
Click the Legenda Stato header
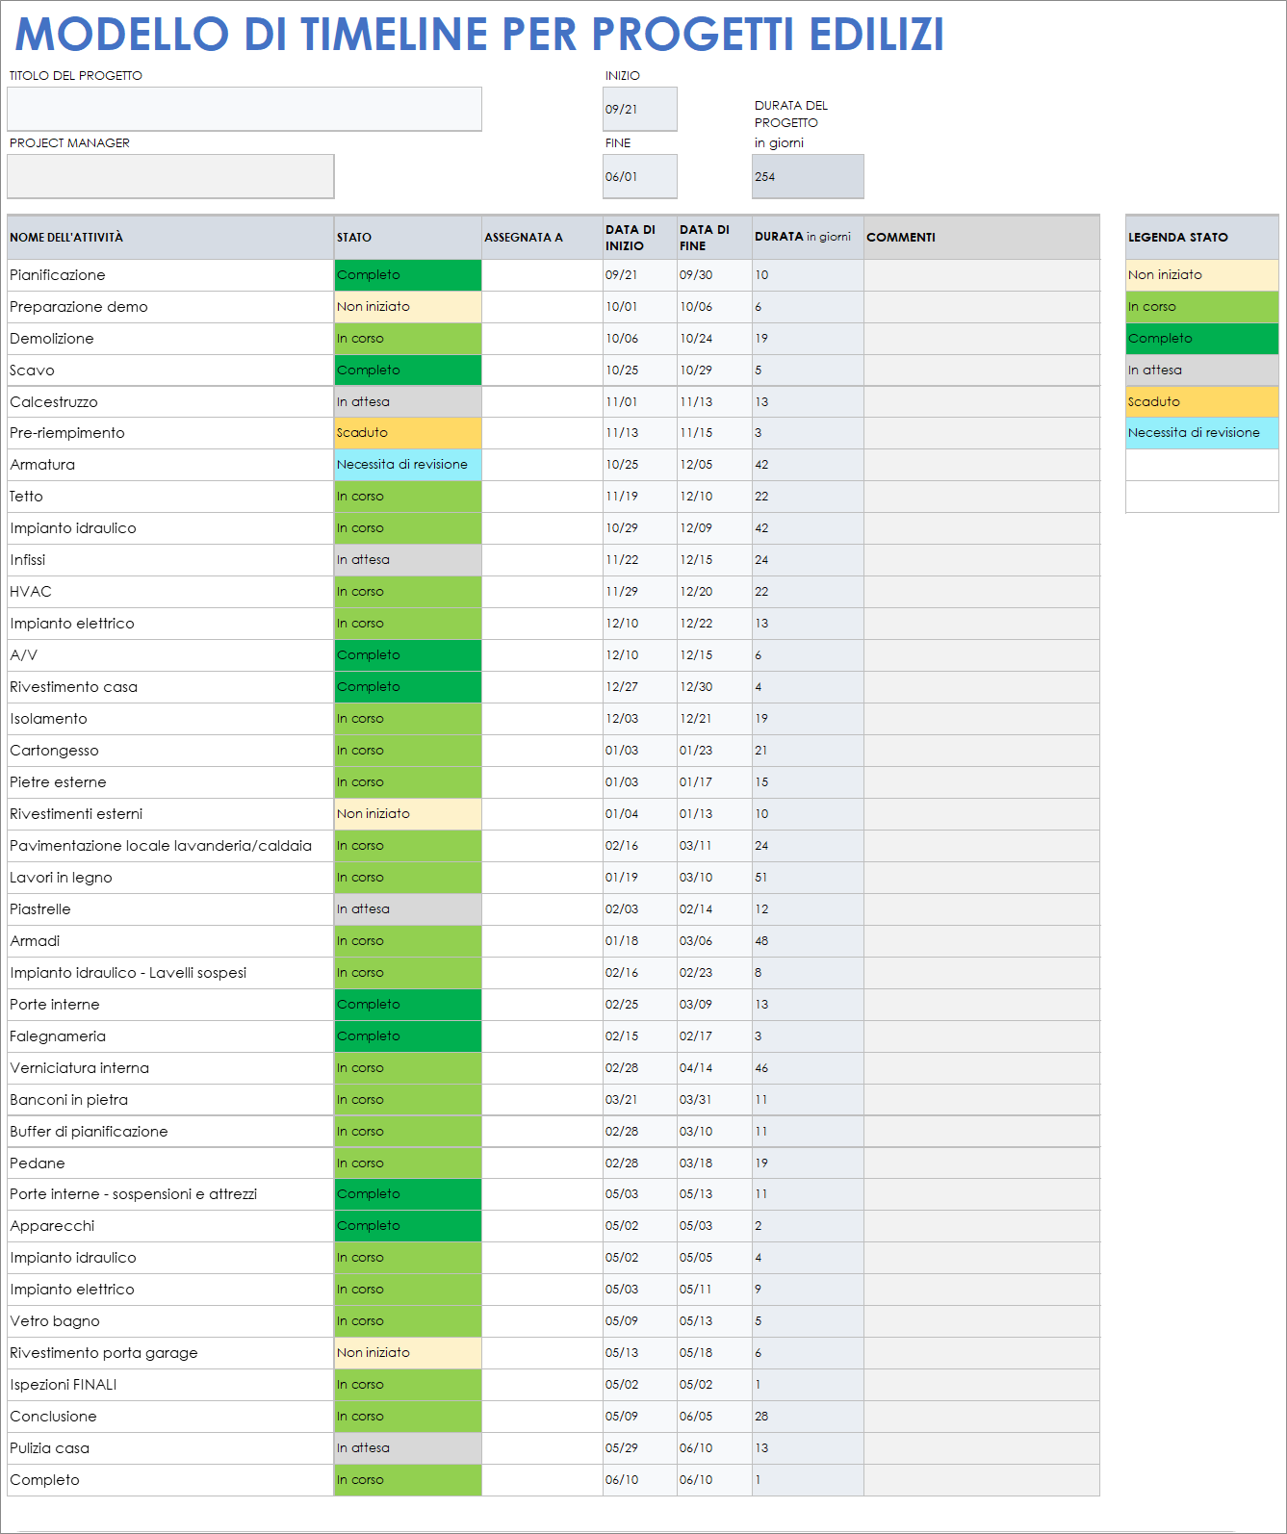[1202, 238]
